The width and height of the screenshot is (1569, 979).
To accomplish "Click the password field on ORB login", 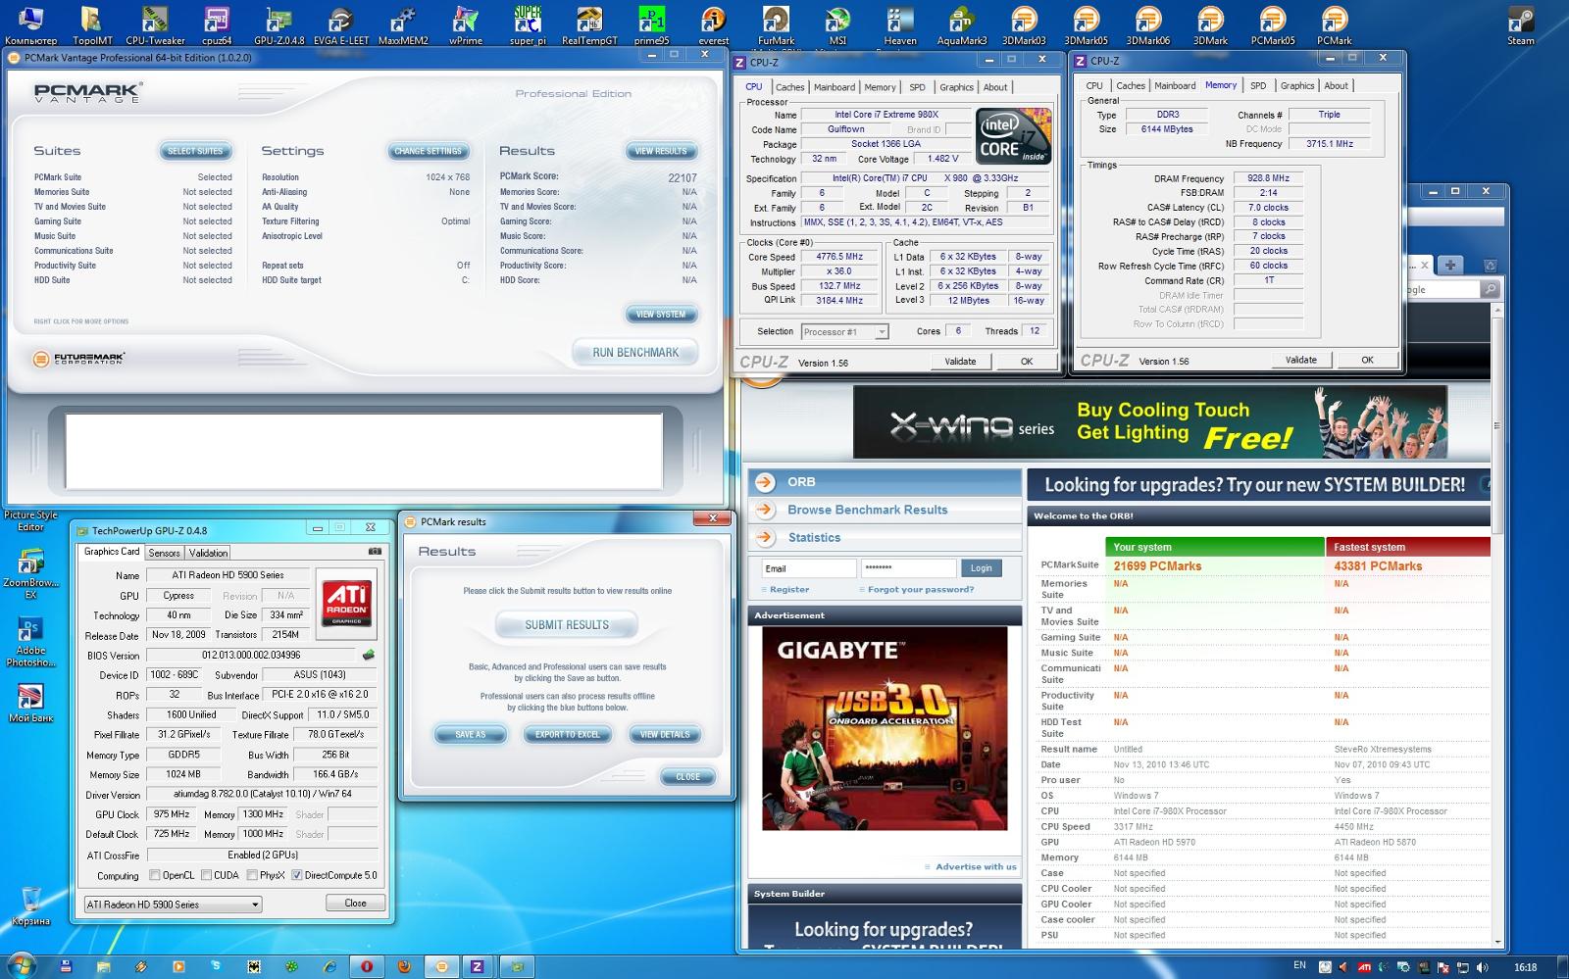I will tap(908, 568).
